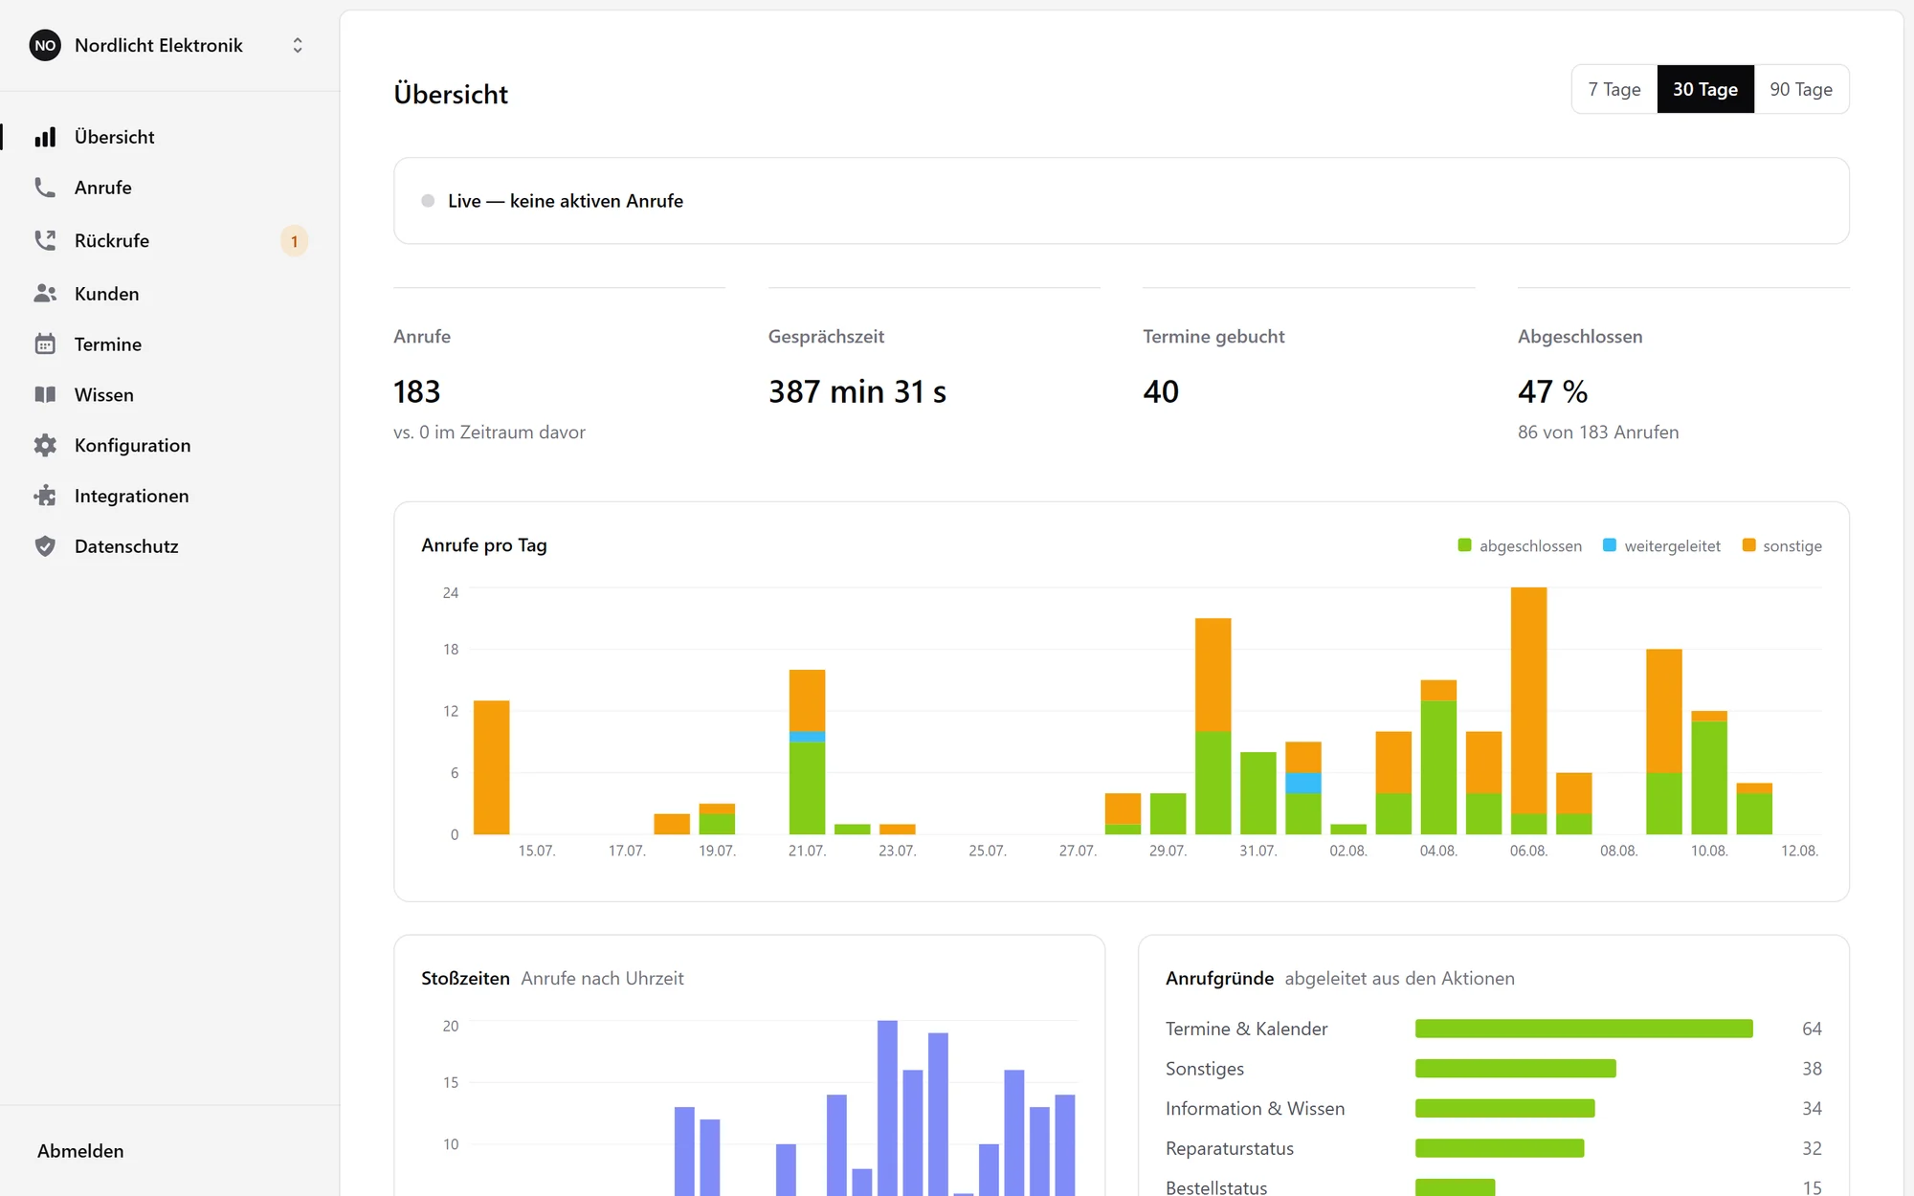Click the Termine & Kalender green bar
The image size is (1914, 1196).
[1584, 1029]
